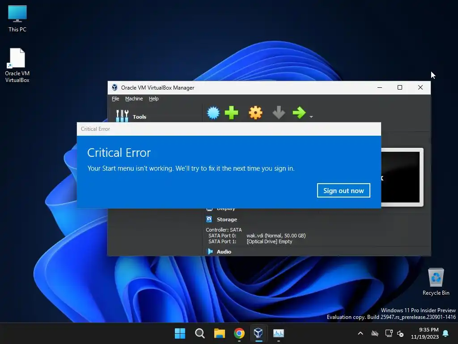The width and height of the screenshot is (458, 344).
Task: Open the notification bell icon
Action: click(x=446, y=333)
